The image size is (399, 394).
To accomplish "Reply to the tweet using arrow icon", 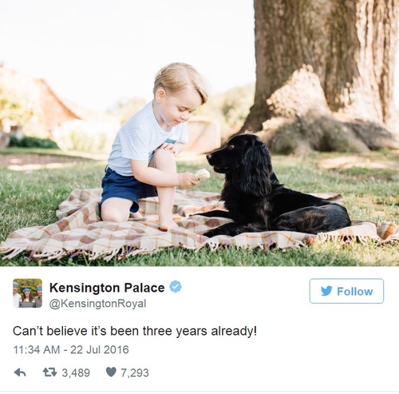I will click(x=20, y=372).
